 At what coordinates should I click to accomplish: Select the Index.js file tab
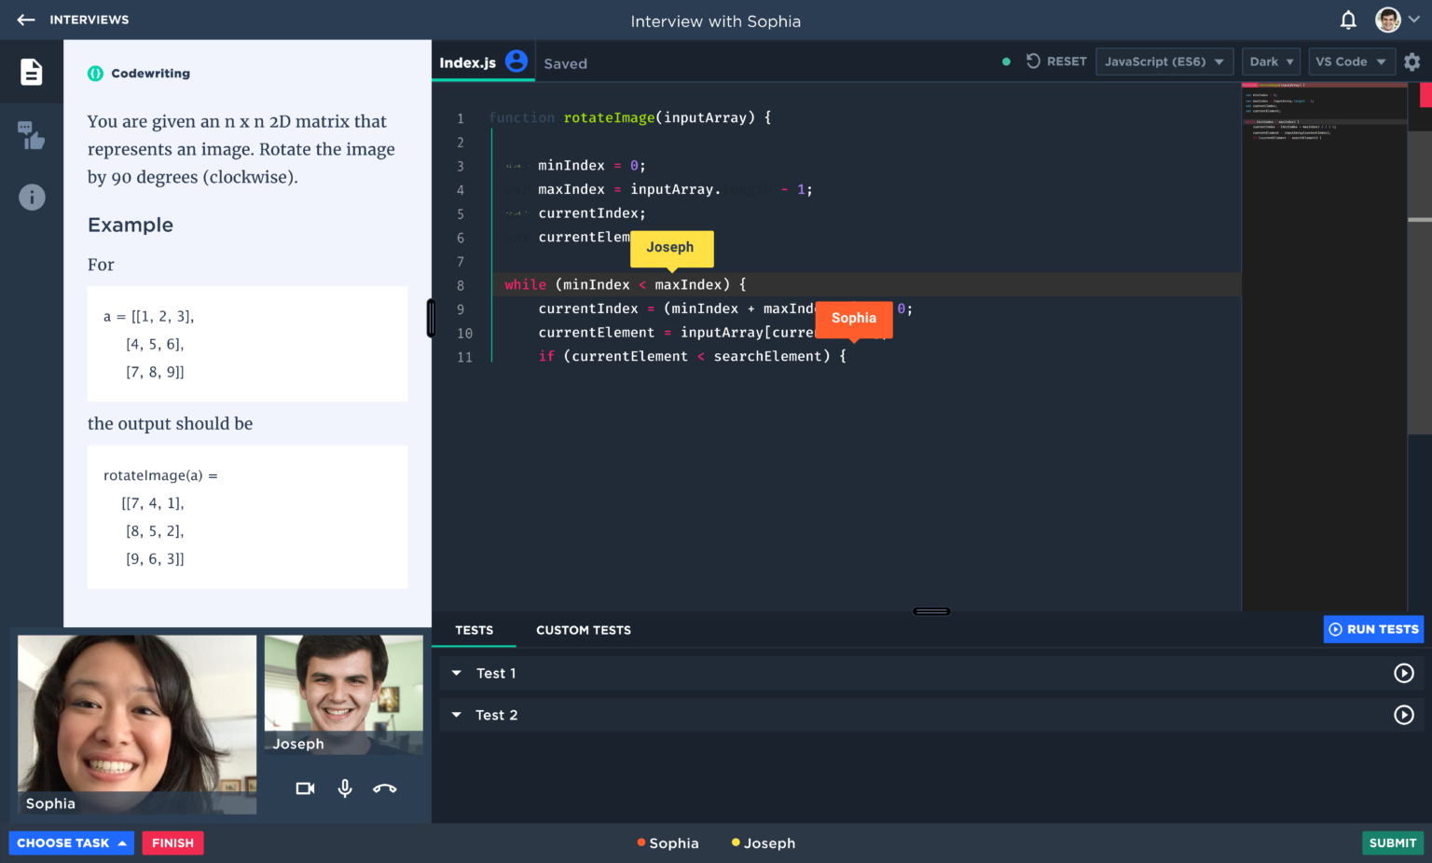(468, 62)
